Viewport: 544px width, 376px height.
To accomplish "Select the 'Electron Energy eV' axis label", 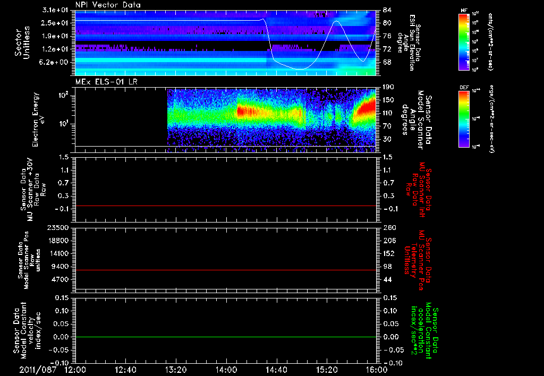I will coord(39,119).
